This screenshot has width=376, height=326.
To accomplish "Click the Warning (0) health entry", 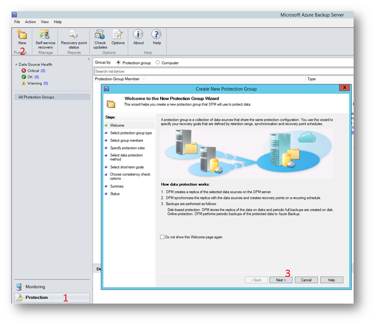I will pyautogui.click(x=35, y=83).
